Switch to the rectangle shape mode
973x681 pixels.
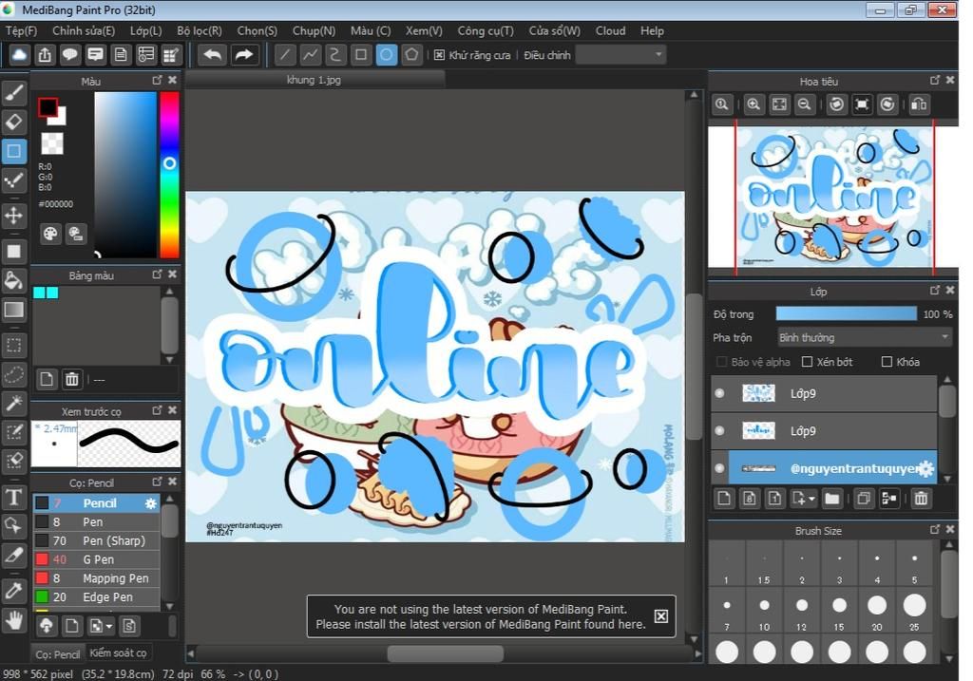360,55
